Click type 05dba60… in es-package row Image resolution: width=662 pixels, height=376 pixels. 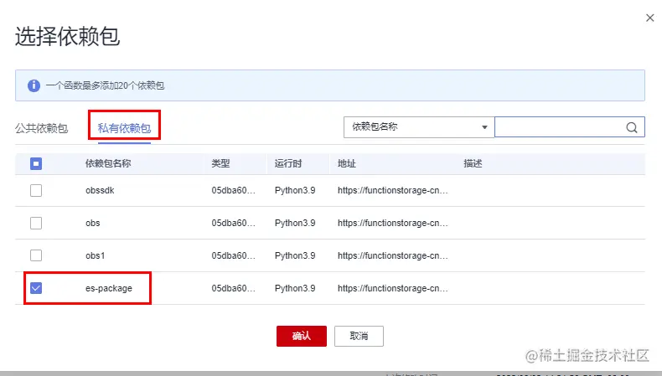[x=234, y=288]
